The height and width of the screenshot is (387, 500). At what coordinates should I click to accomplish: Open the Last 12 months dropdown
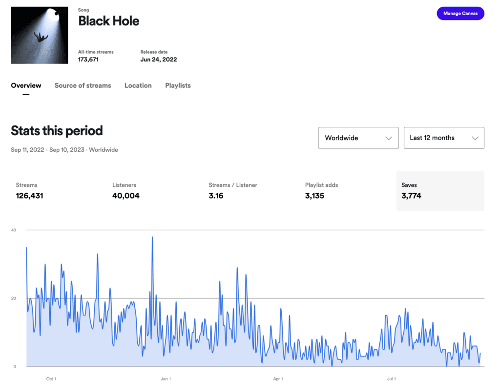click(444, 138)
